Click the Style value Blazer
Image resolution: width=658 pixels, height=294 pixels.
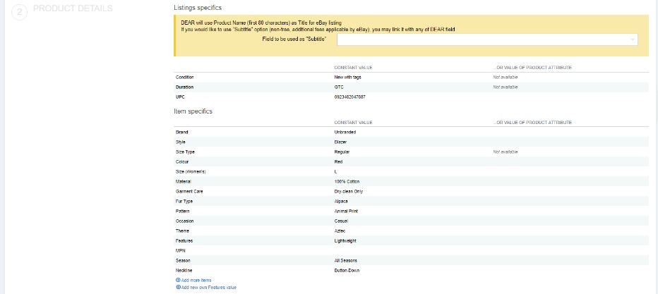(340, 142)
